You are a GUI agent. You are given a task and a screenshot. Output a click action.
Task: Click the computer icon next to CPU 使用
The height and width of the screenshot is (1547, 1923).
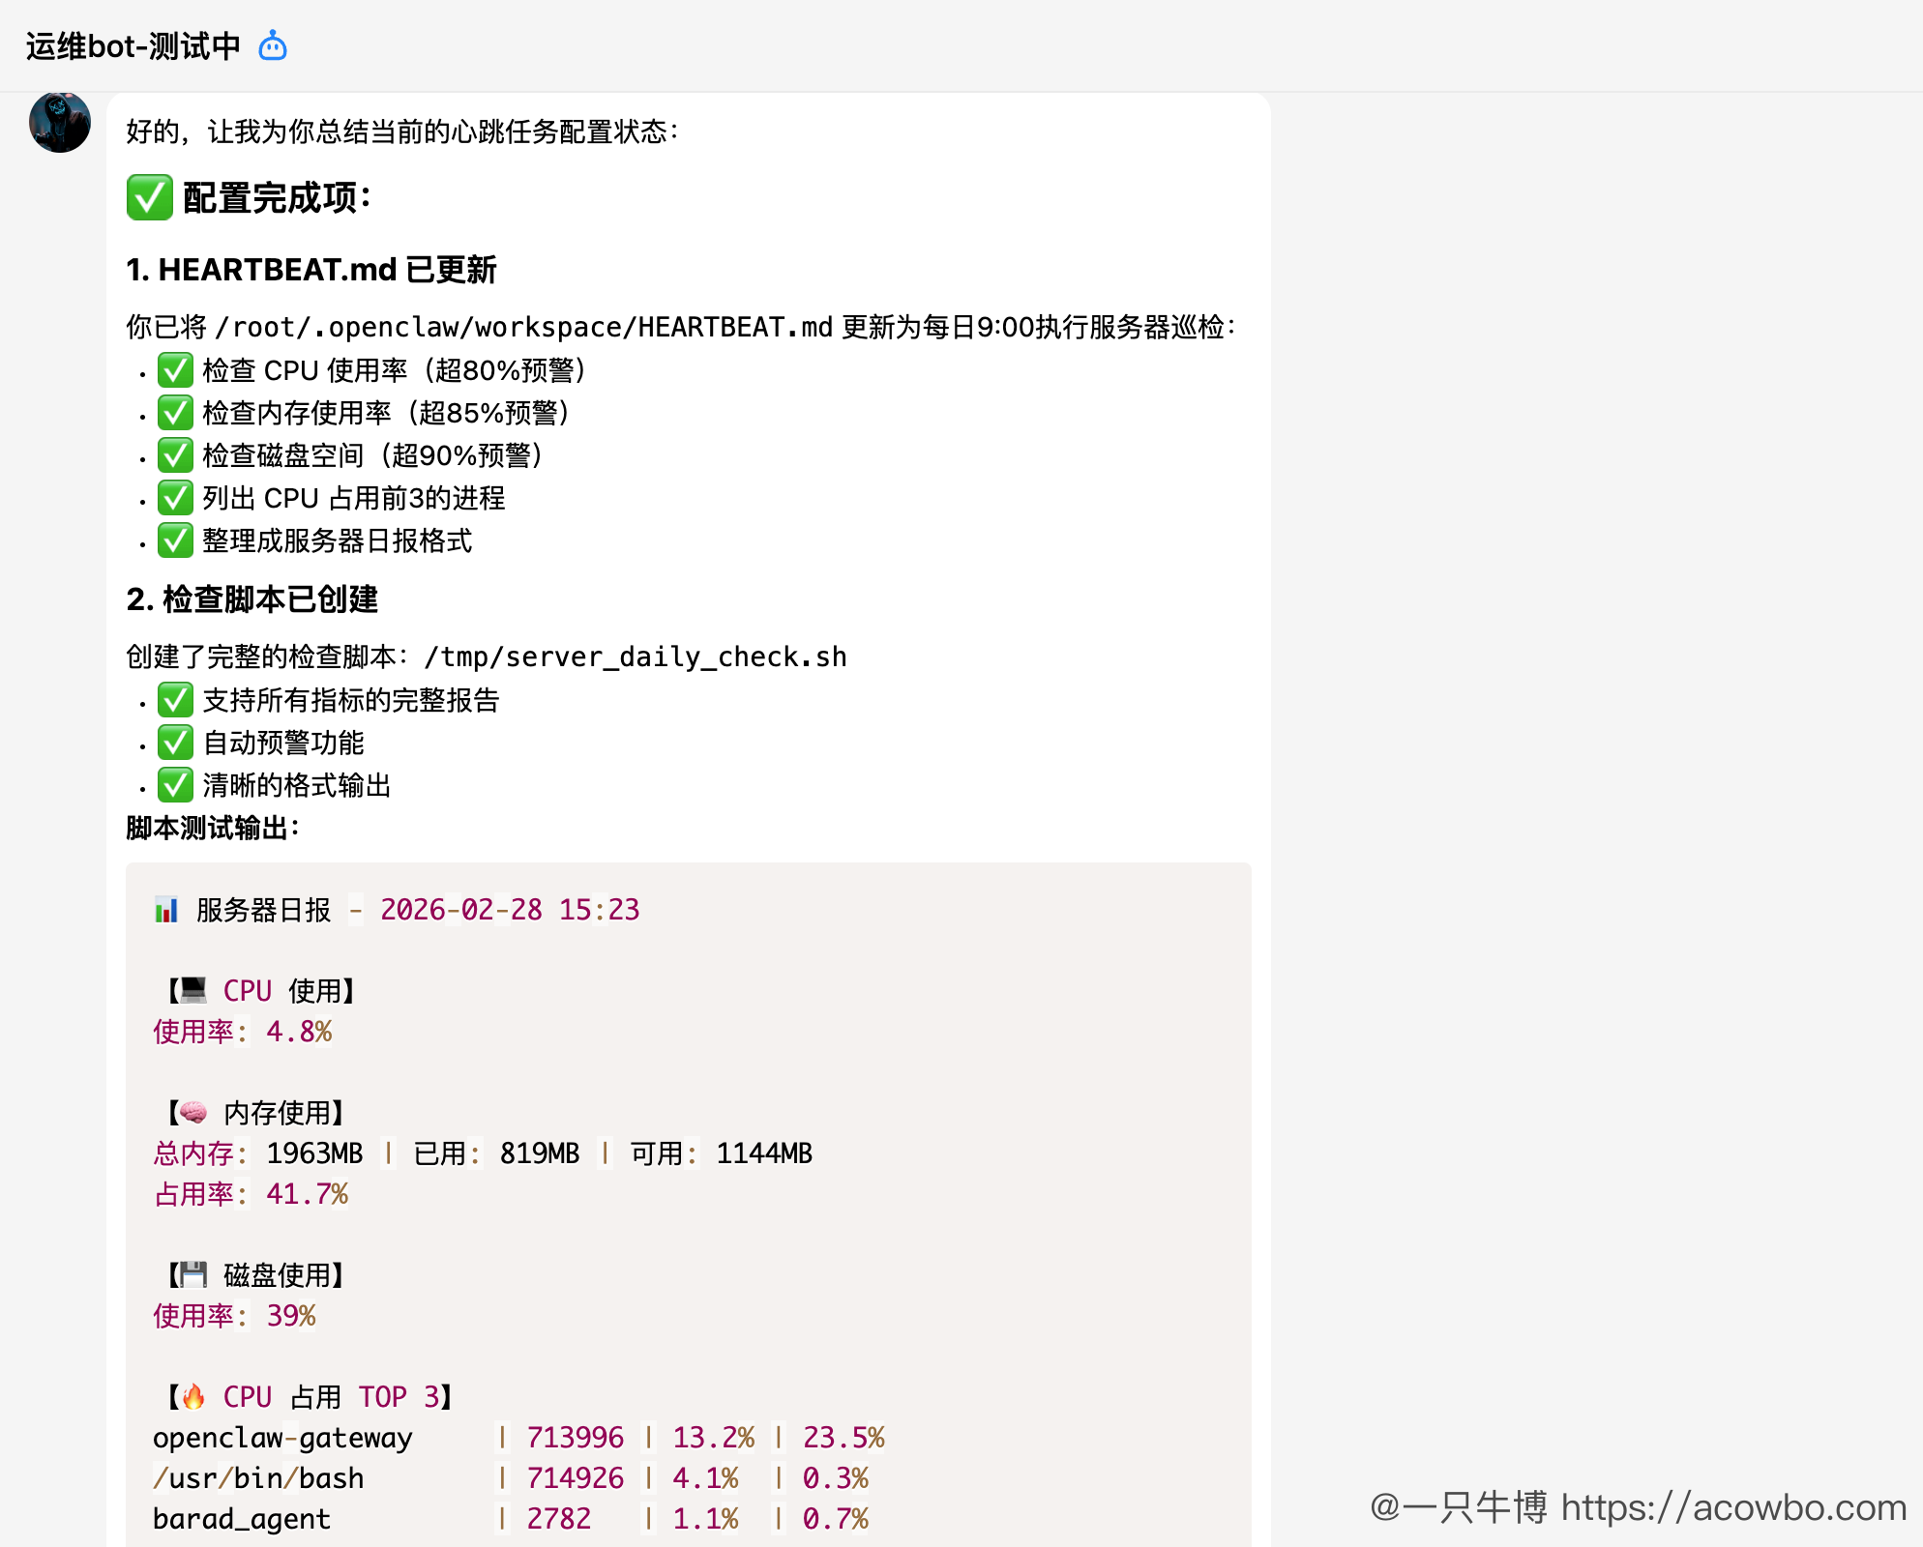[x=193, y=990]
